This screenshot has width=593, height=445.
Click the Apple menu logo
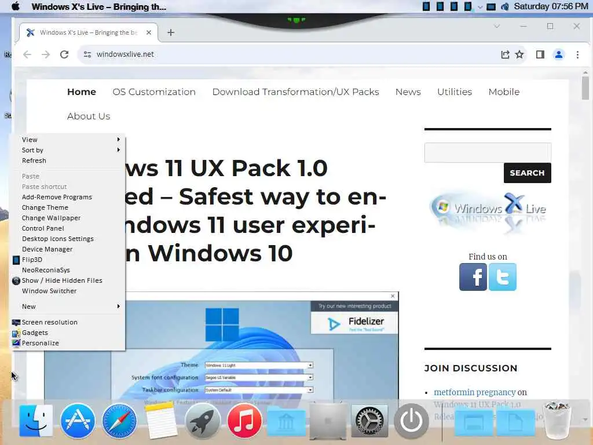(x=16, y=6)
